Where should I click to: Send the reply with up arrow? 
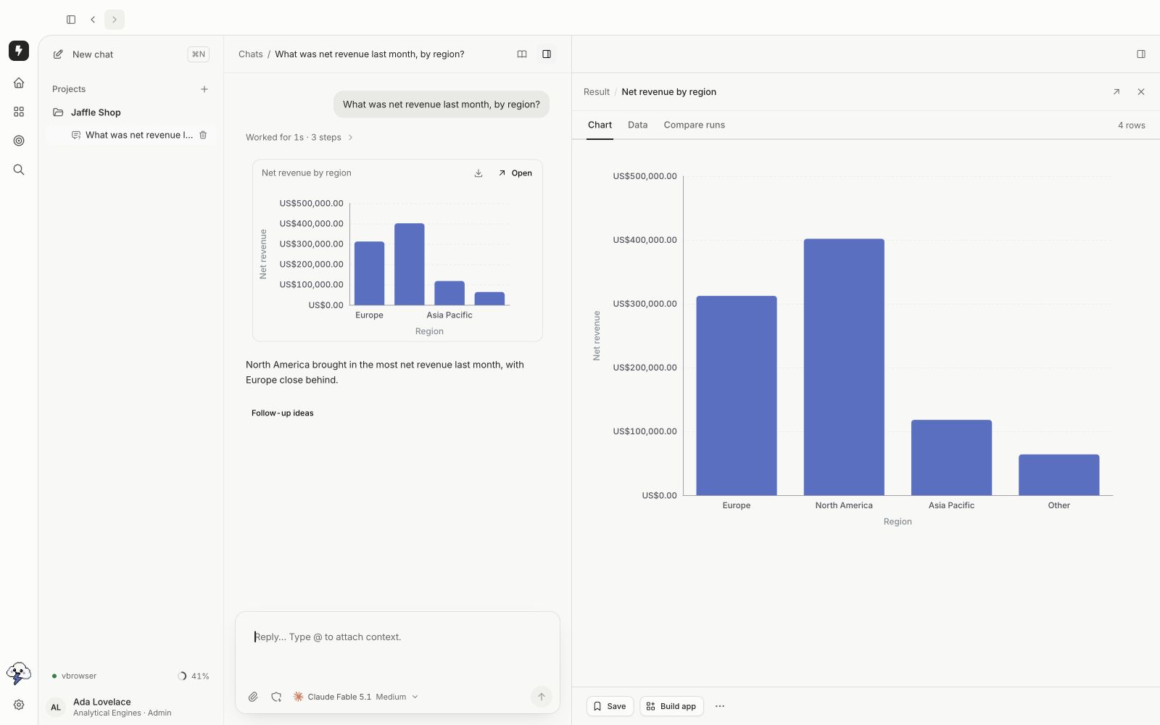(542, 697)
